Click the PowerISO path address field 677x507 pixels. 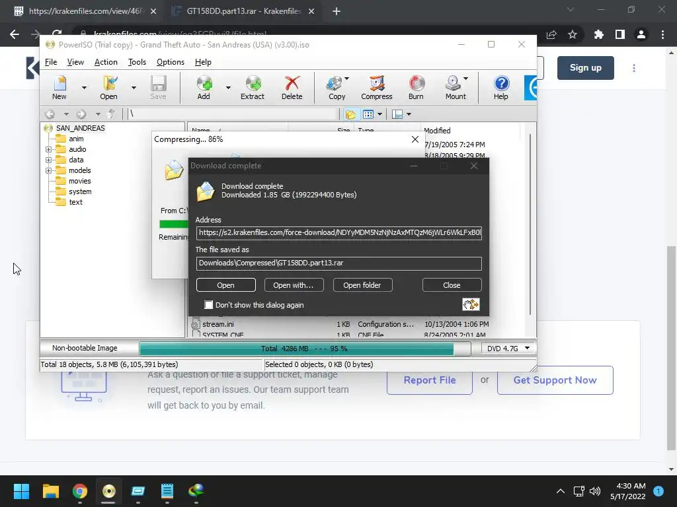click(x=233, y=114)
